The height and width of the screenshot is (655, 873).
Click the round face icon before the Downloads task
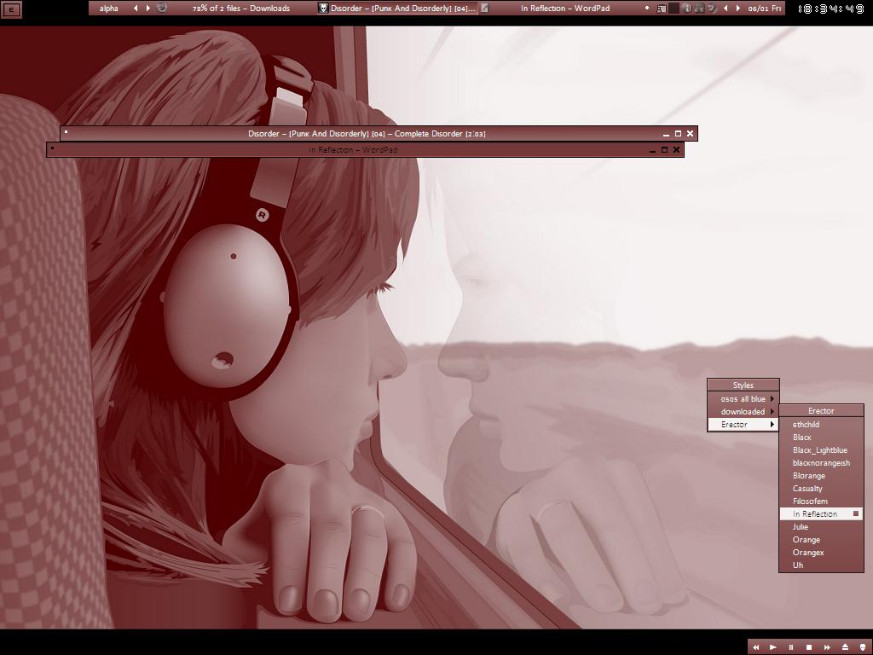(x=162, y=8)
